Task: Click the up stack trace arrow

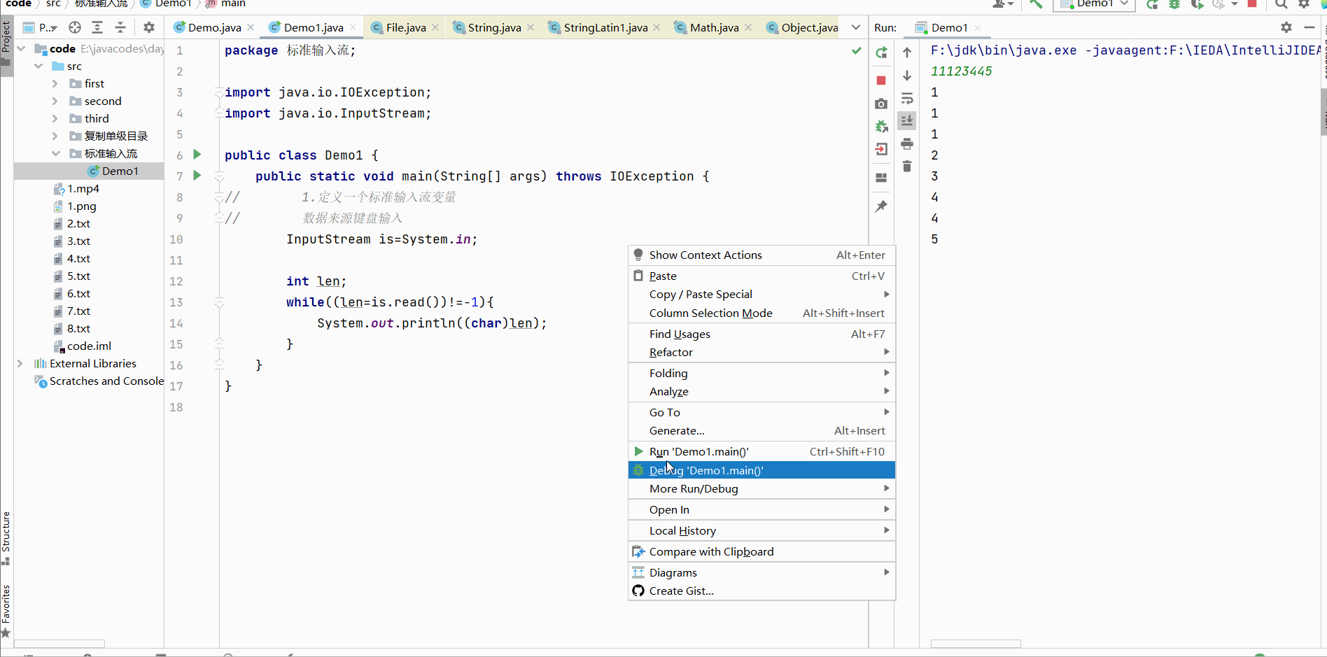Action: (907, 52)
